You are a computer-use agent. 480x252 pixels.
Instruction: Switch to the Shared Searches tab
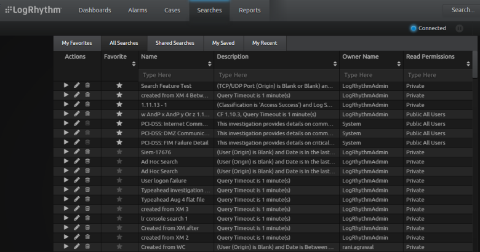175,43
